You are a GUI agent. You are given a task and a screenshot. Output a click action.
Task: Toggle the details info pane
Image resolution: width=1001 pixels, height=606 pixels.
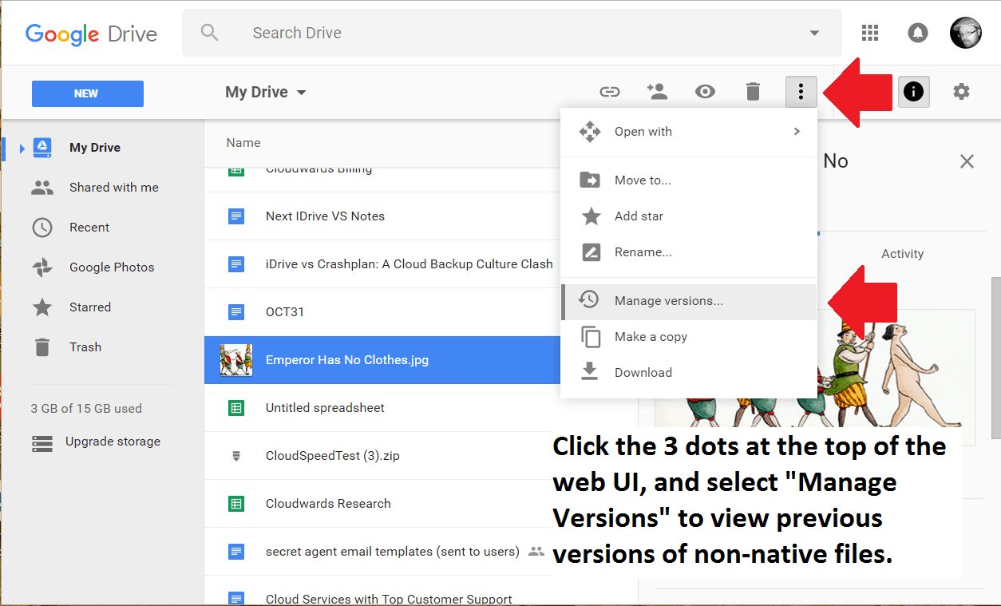[x=913, y=92]
